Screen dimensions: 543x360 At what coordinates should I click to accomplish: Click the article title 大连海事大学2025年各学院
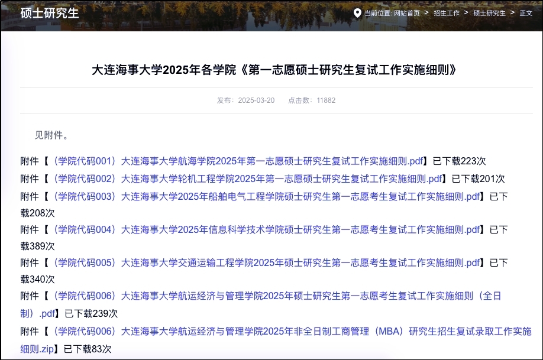coord(274,70)
